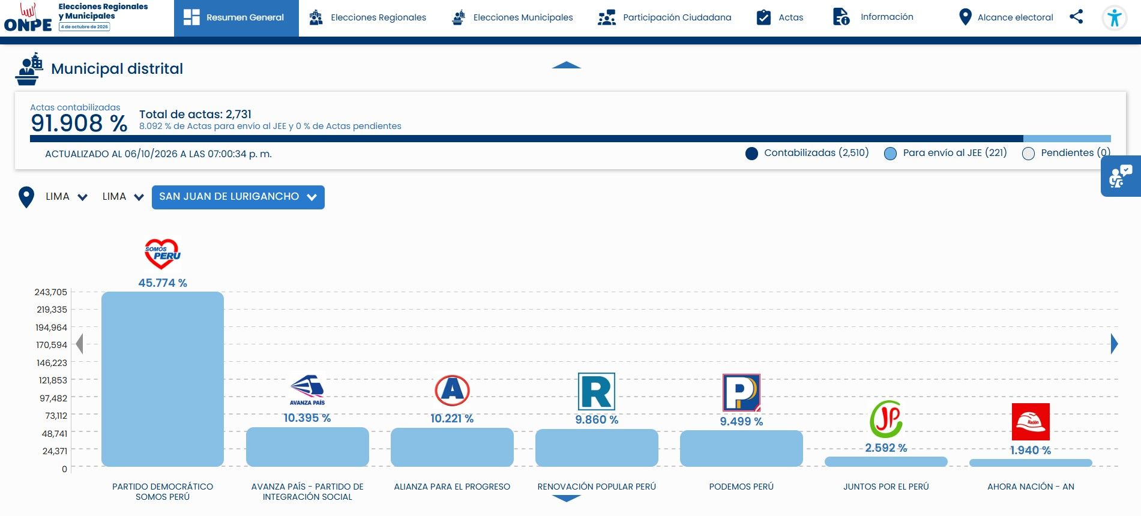Switch to Participación Ciudadana tab

664,17
